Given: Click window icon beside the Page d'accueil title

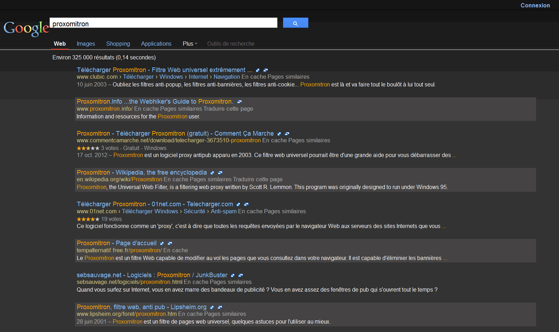Looking at the screenshot, I should click(x=170, y=243).
